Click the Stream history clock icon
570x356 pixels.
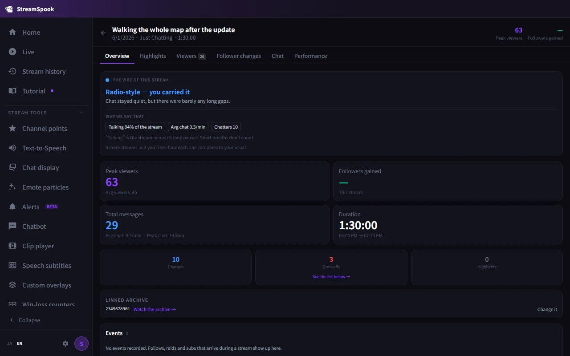(x=12, y=71)
